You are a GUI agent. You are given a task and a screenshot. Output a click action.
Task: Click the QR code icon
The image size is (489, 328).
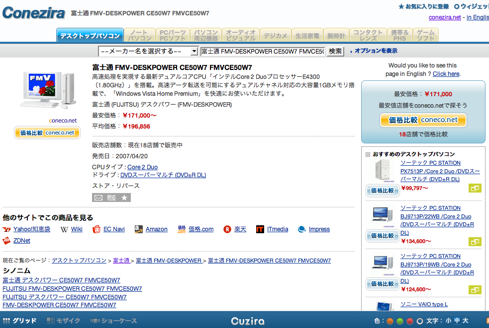pos(111,197)
